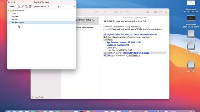
Task: Open the JDK 17.0.1 disk on desktop
Action: point(191,66)
